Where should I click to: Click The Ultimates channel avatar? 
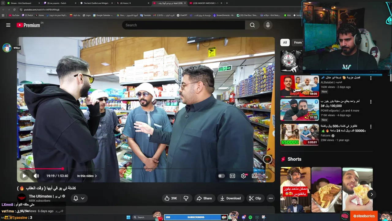(x=21, y=198)
